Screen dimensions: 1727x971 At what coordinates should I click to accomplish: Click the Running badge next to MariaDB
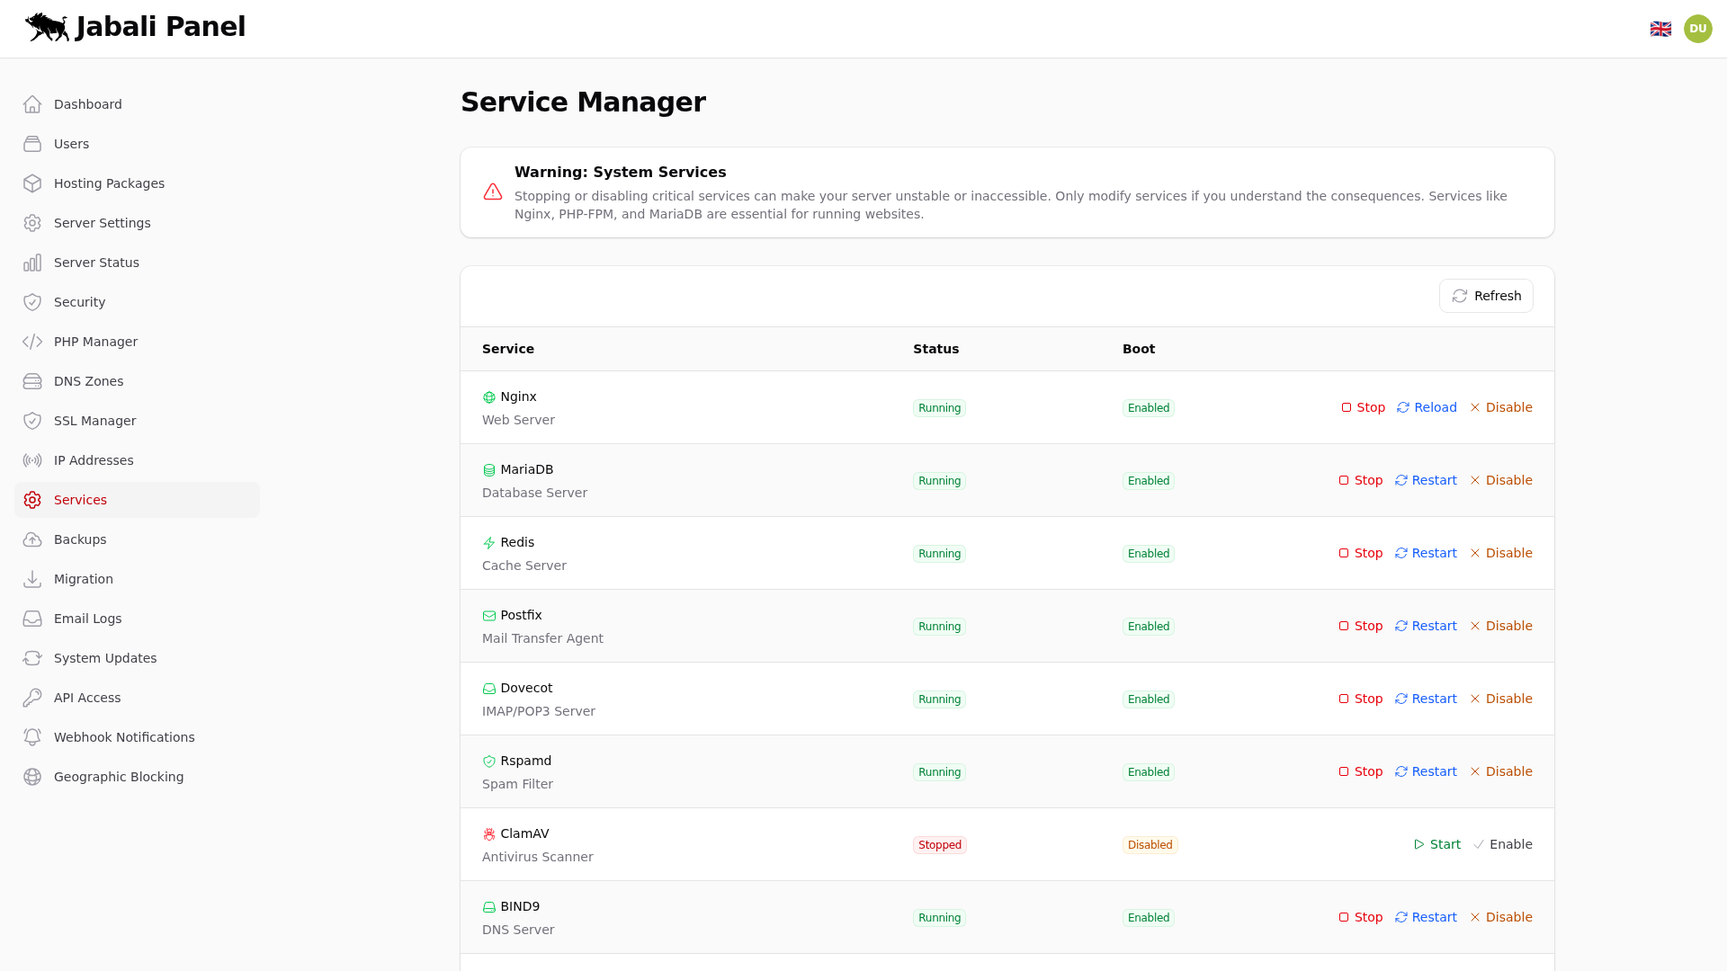938,481
